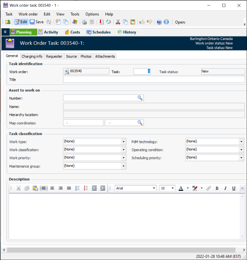The width and height of the screenshot is (247, 260).
Task: Insert bulleted list in description
Action: coord(77,188)
